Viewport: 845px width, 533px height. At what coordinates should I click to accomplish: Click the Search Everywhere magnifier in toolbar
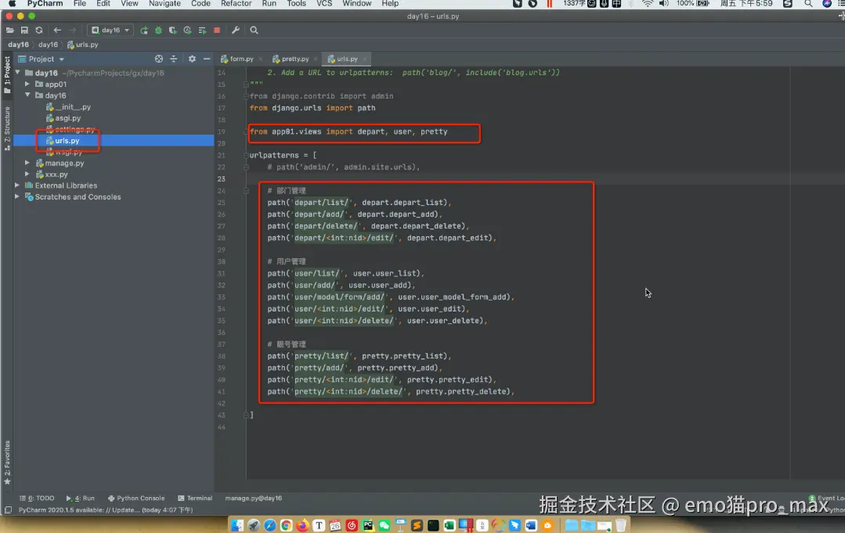click(x=254, y=31)
